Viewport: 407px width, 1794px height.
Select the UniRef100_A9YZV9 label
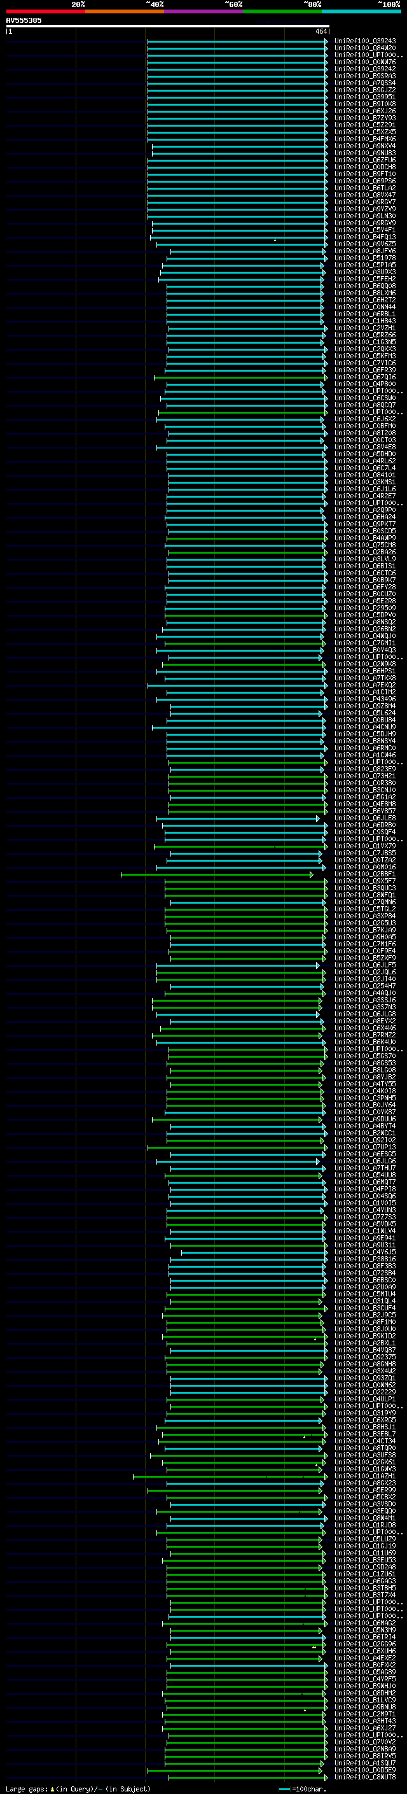pyautogui.click(x=365, y=209)
